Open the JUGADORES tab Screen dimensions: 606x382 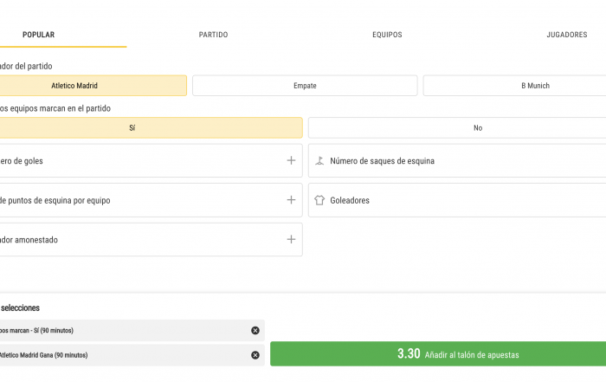click(x=566, y=35)
